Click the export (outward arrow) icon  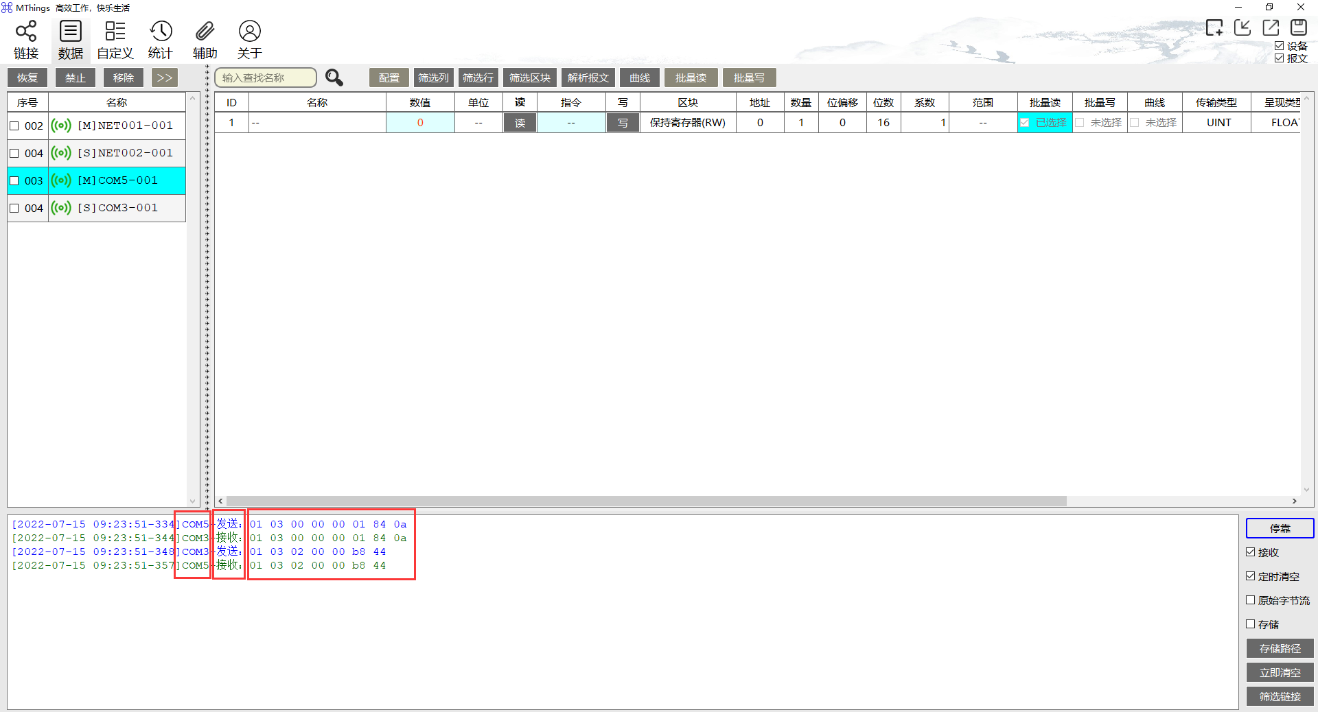click(1271, 27)
